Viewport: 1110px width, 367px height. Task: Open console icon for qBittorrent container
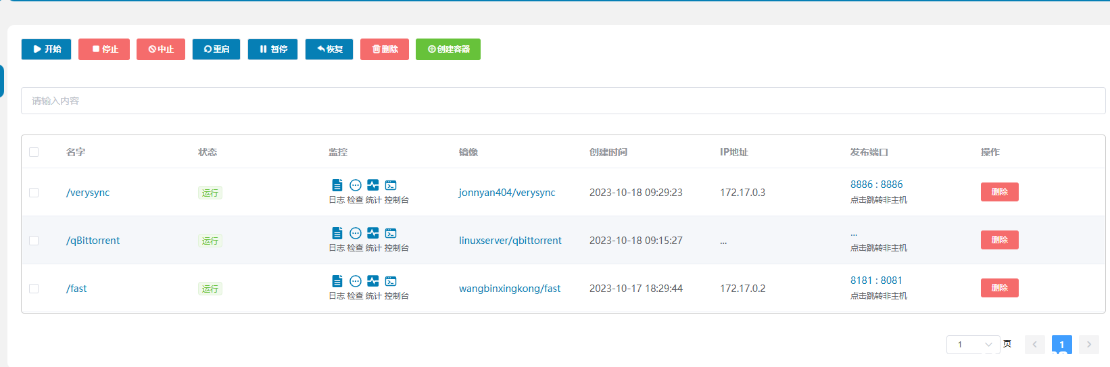[x=391, y=233]
